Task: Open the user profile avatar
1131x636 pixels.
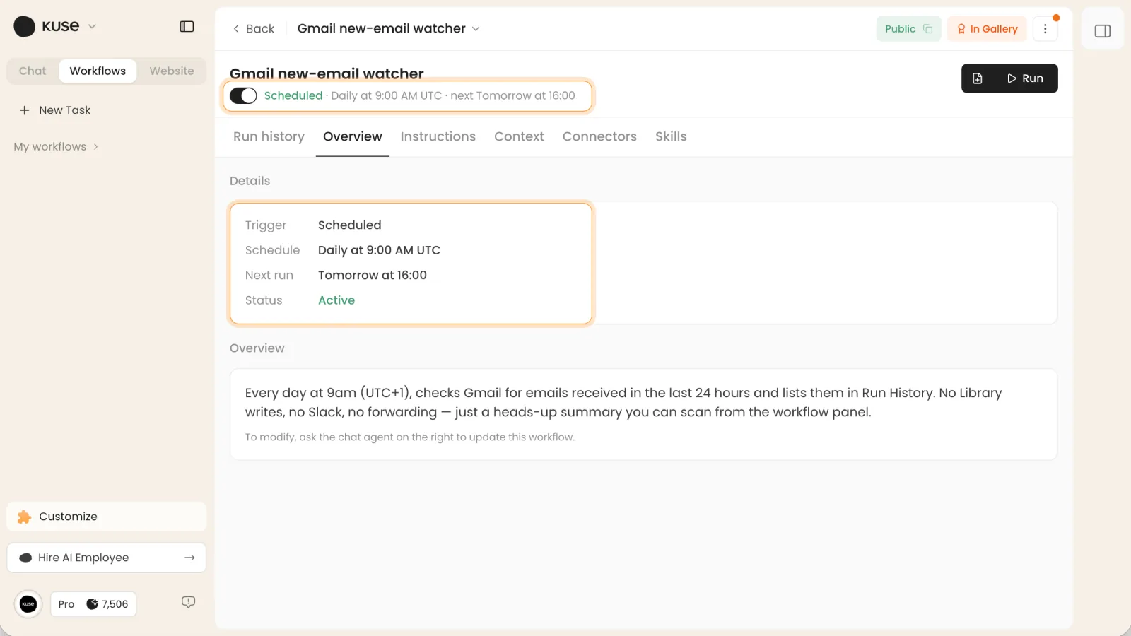Action: [28, 604]
